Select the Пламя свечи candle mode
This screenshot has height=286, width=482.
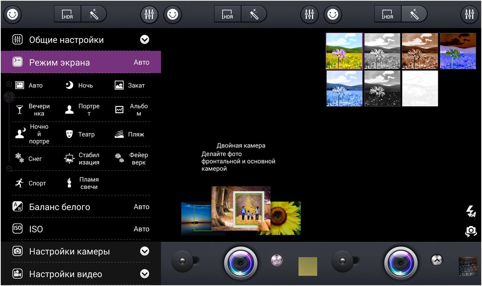[83, 183]
